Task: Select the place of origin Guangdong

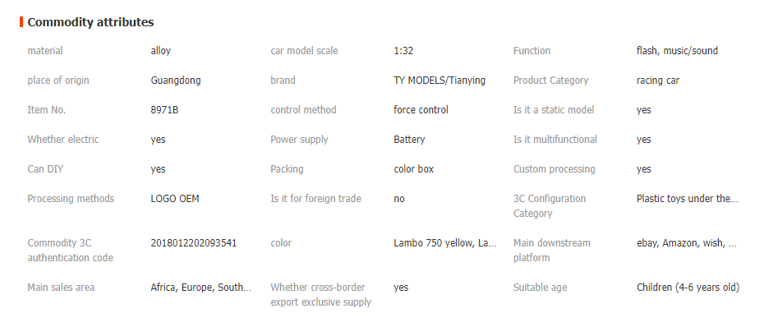Action: point(176,81)
